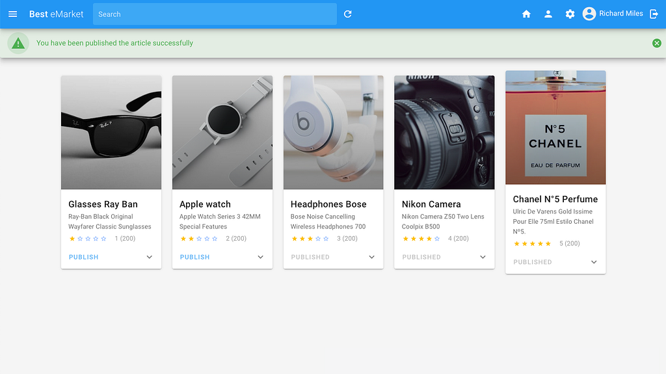
Task: Expand the Apple watch card details
Action: click(x=260, y=257)
